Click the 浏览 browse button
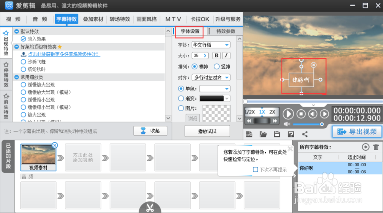This screenshot has width=383, height=213. [x=193, y=118]
